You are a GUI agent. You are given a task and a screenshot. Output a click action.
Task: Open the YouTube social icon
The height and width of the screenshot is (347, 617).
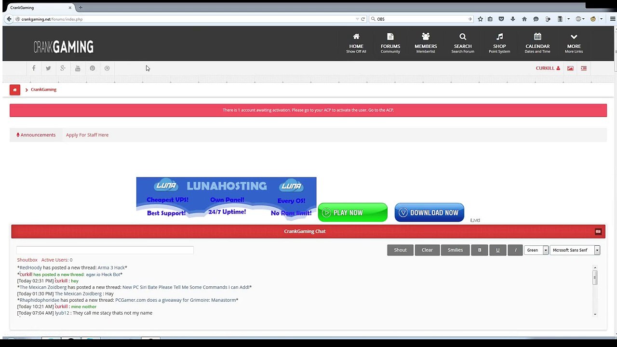pyautogui.click(x=78, y=68)
